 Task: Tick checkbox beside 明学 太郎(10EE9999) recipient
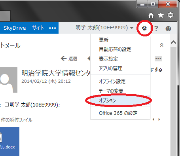[x=7, y=105]
